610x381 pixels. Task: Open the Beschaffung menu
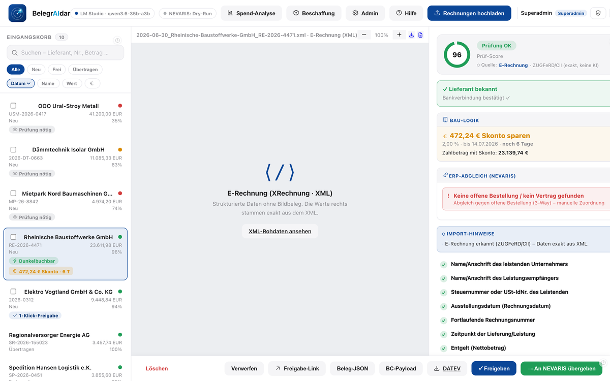(314, 13)
